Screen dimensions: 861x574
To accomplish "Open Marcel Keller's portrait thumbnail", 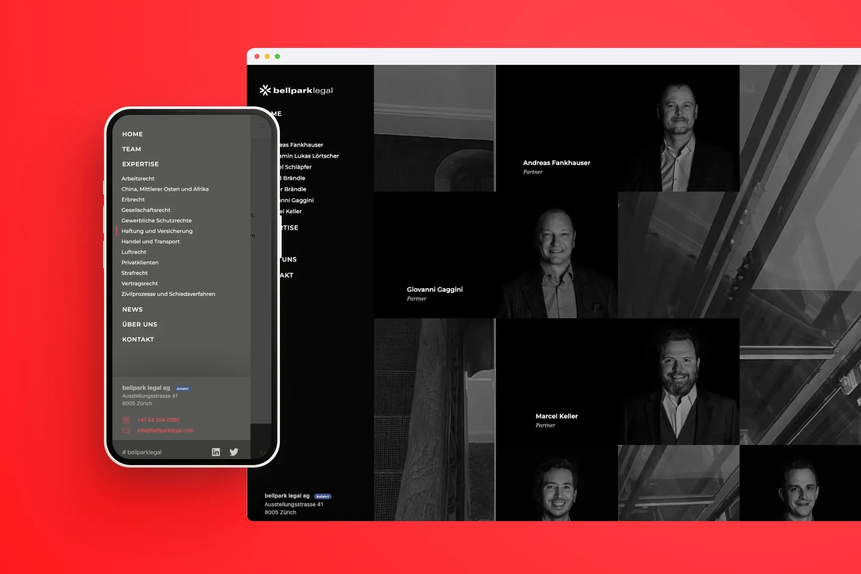I will [679, 382].
